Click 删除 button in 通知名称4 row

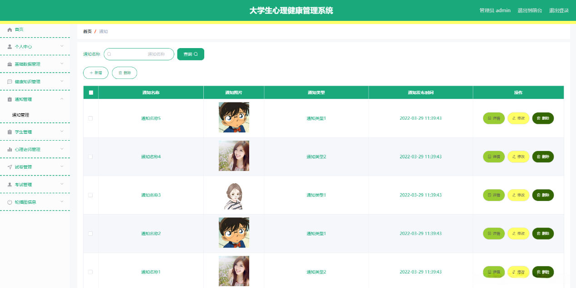click(543, 156)
